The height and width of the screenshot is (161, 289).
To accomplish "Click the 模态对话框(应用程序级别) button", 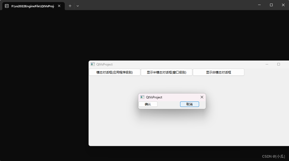I will tap(114, 72).
